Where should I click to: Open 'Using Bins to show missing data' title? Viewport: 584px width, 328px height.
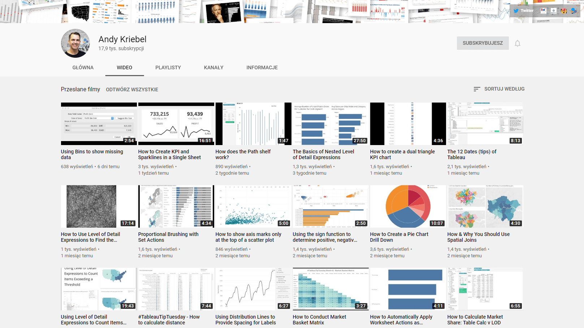(92, 154)
